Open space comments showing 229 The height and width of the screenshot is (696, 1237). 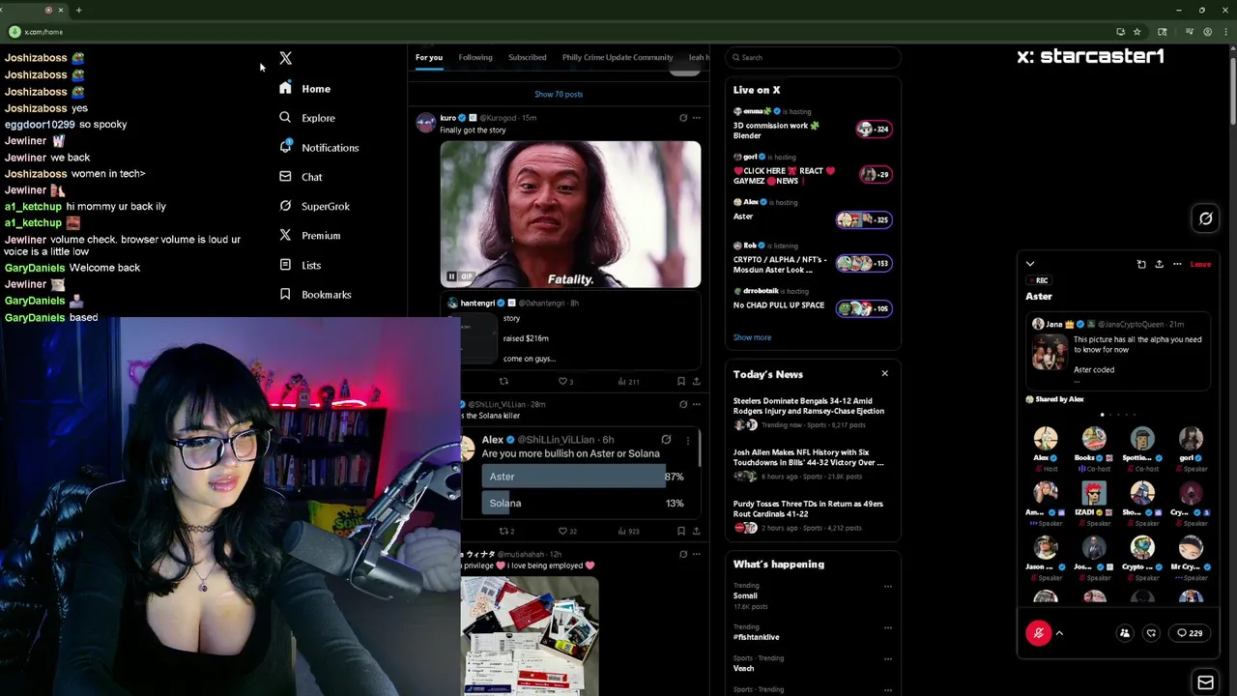[1190, 633]
